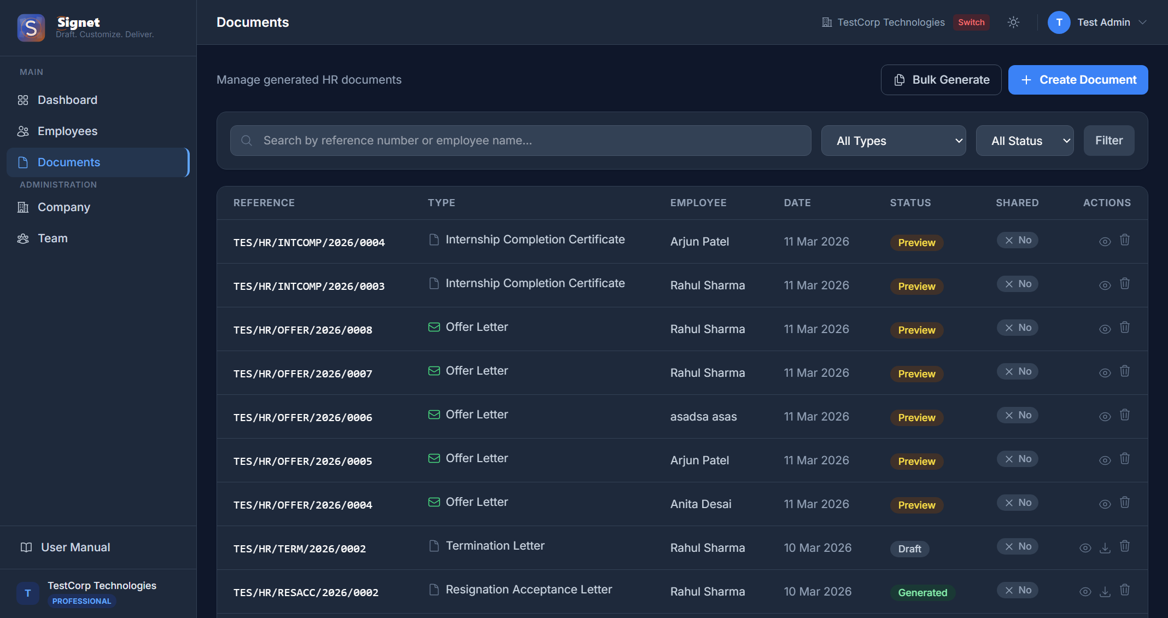Image resolution: width=1168 pixels, height=618 pixels.
Task: Toggle light/dark theme sun icon
Action: (x=1013, y=22)
